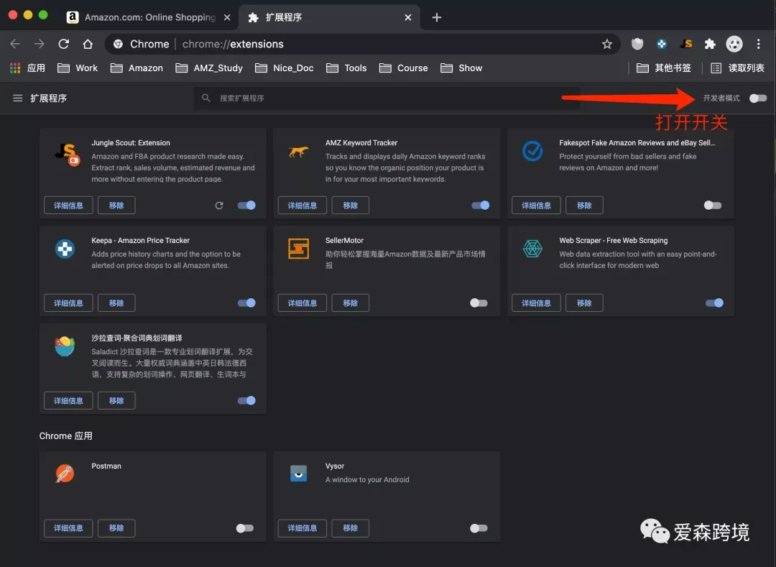Disable the Web Scraper extension
The height and width of the screenshot is (567, 776).
714,303
